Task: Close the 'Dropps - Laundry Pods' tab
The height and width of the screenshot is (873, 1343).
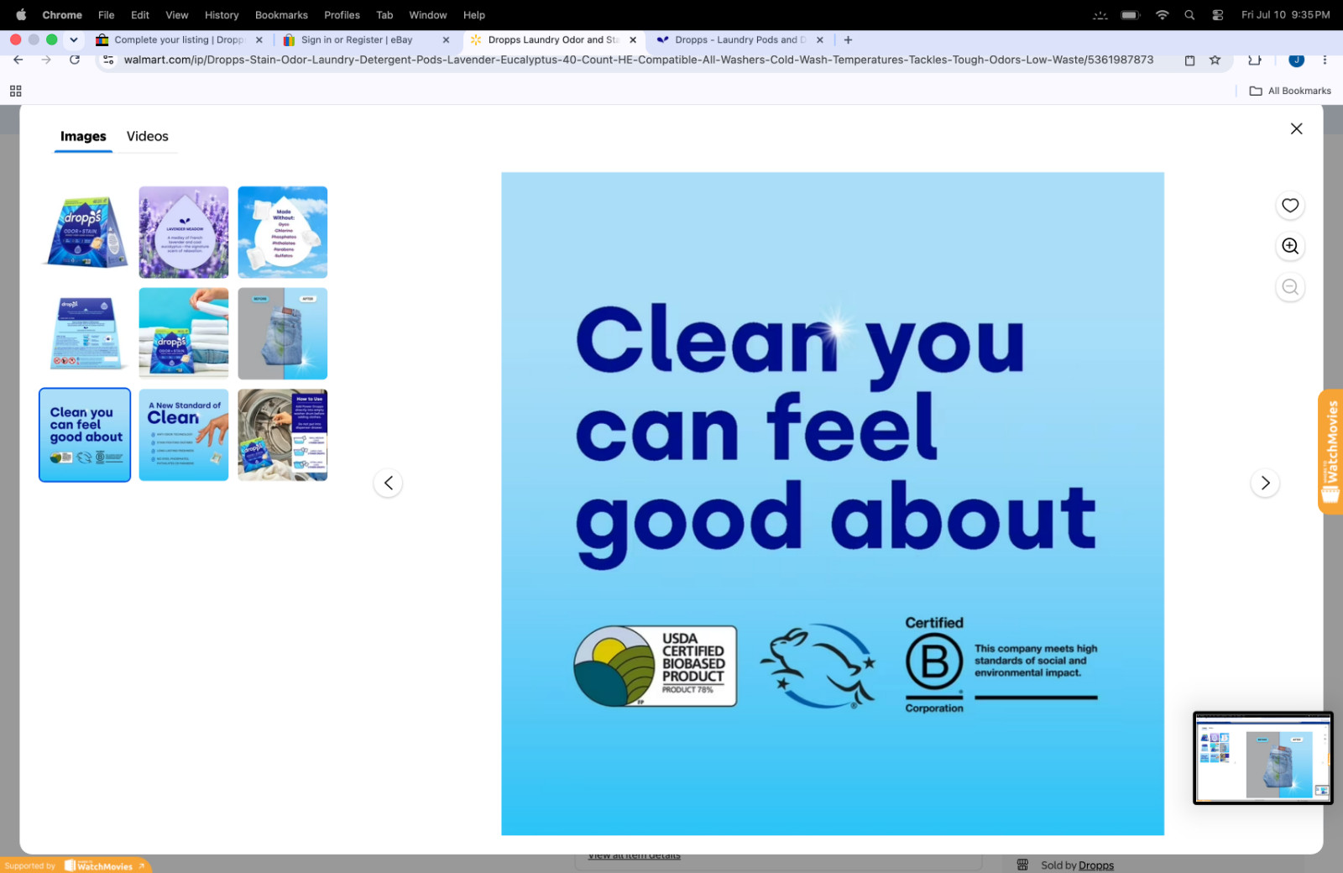Action: [x=819, y=39]
